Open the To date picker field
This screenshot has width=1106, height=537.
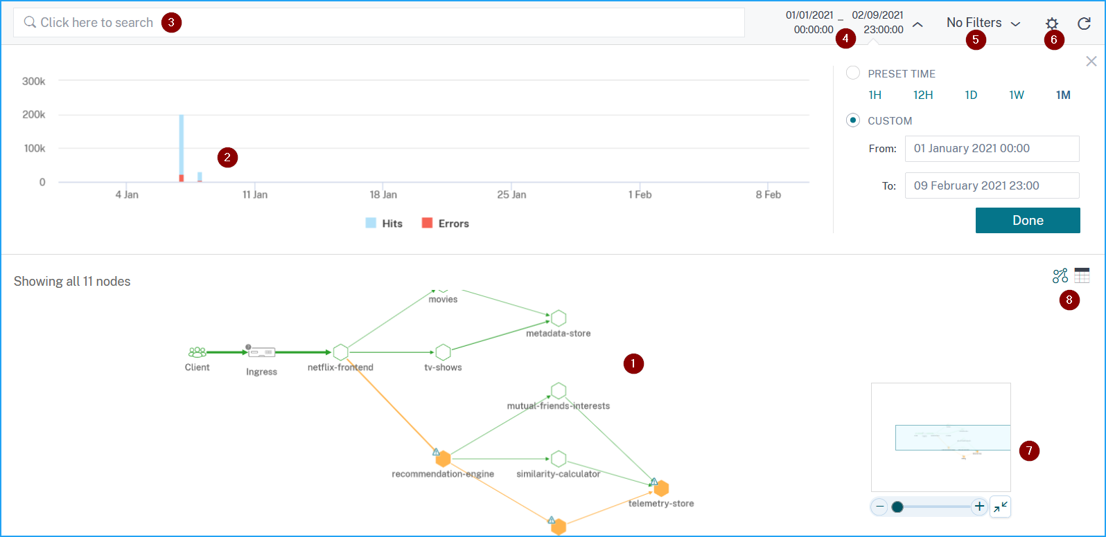(x=992, y=185)
